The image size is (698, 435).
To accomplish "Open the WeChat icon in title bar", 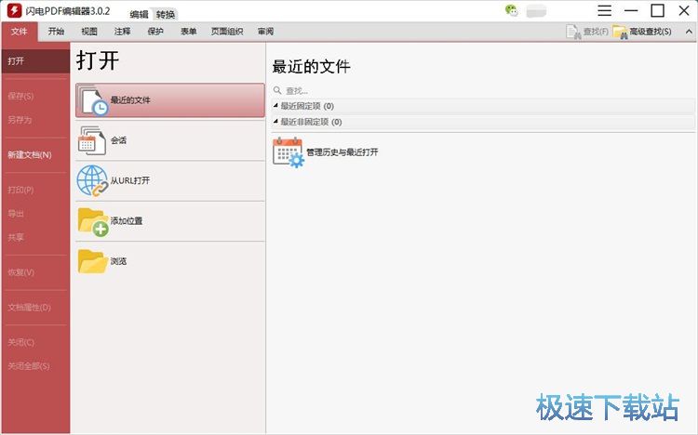I will pyautogui.click(x=512, y=10).
